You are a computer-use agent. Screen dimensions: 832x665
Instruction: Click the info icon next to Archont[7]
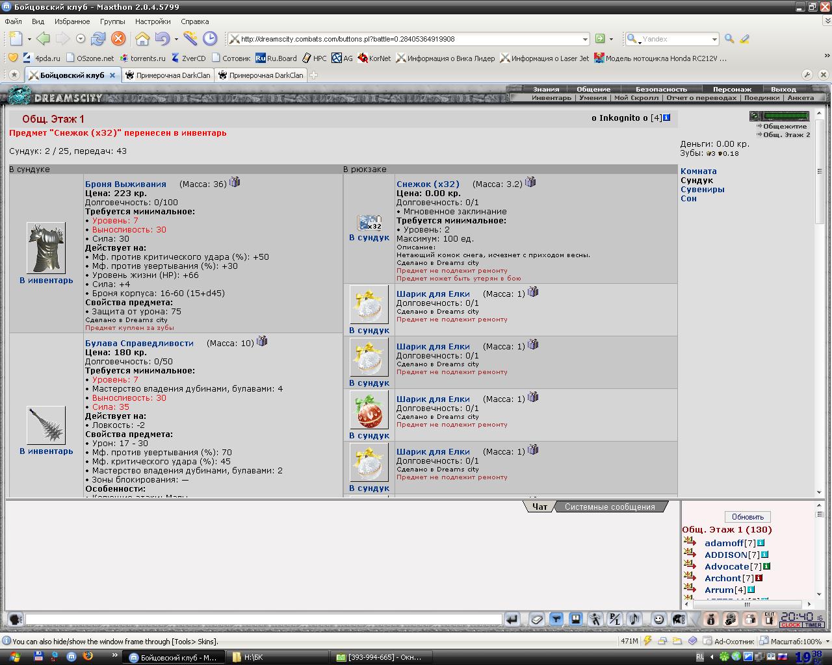(x=759, y=578)
